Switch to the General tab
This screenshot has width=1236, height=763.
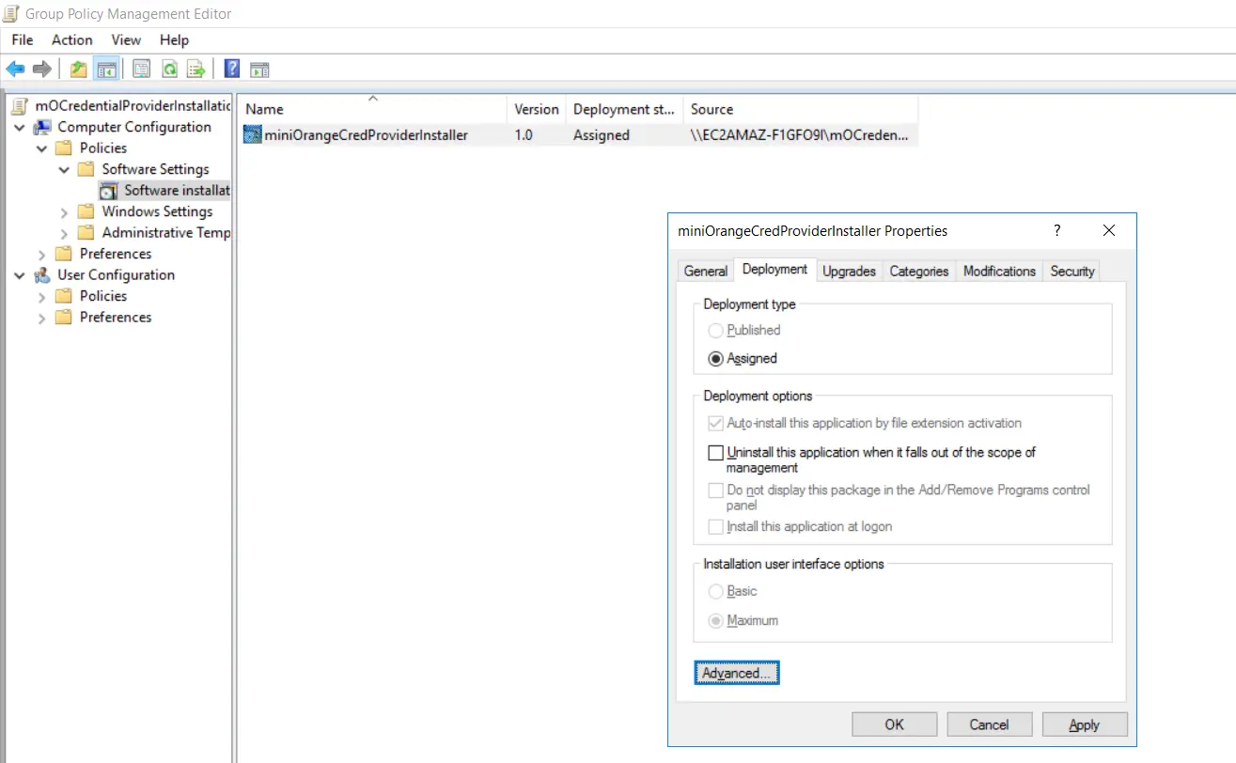tap(706, 271)
